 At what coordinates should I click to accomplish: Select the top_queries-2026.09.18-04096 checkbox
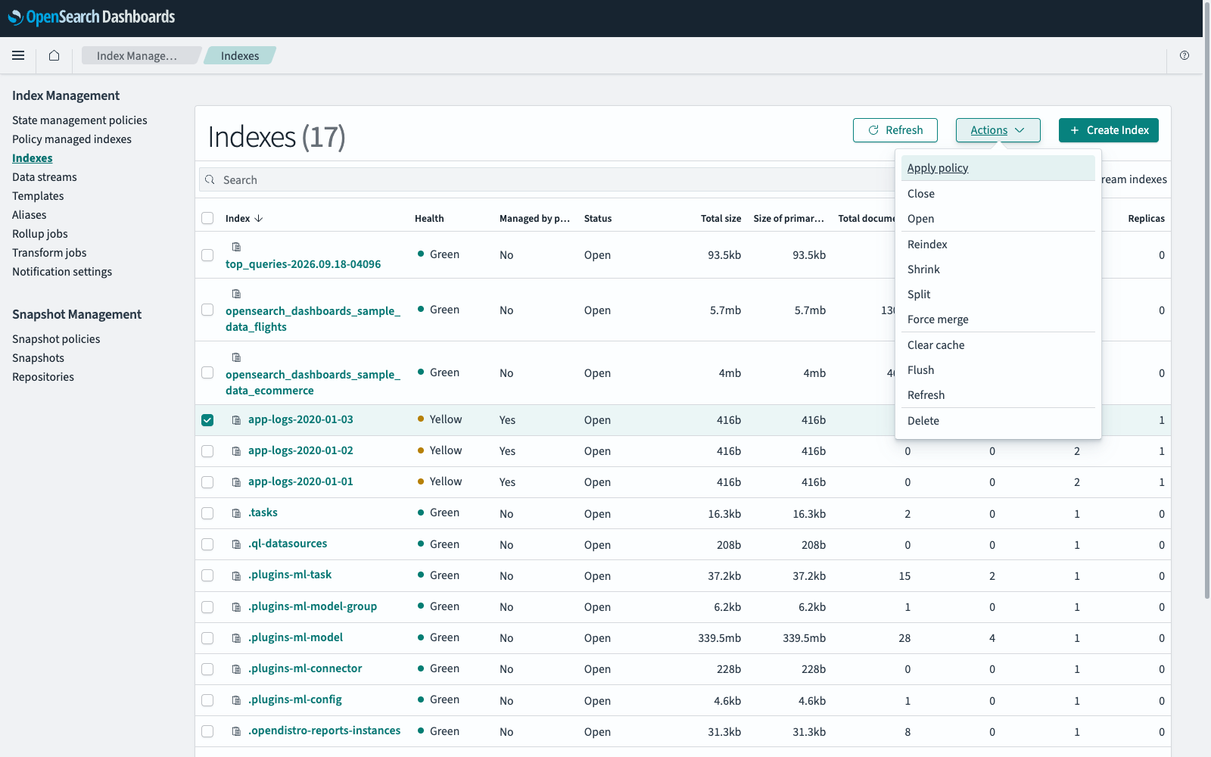pos(207,255)
